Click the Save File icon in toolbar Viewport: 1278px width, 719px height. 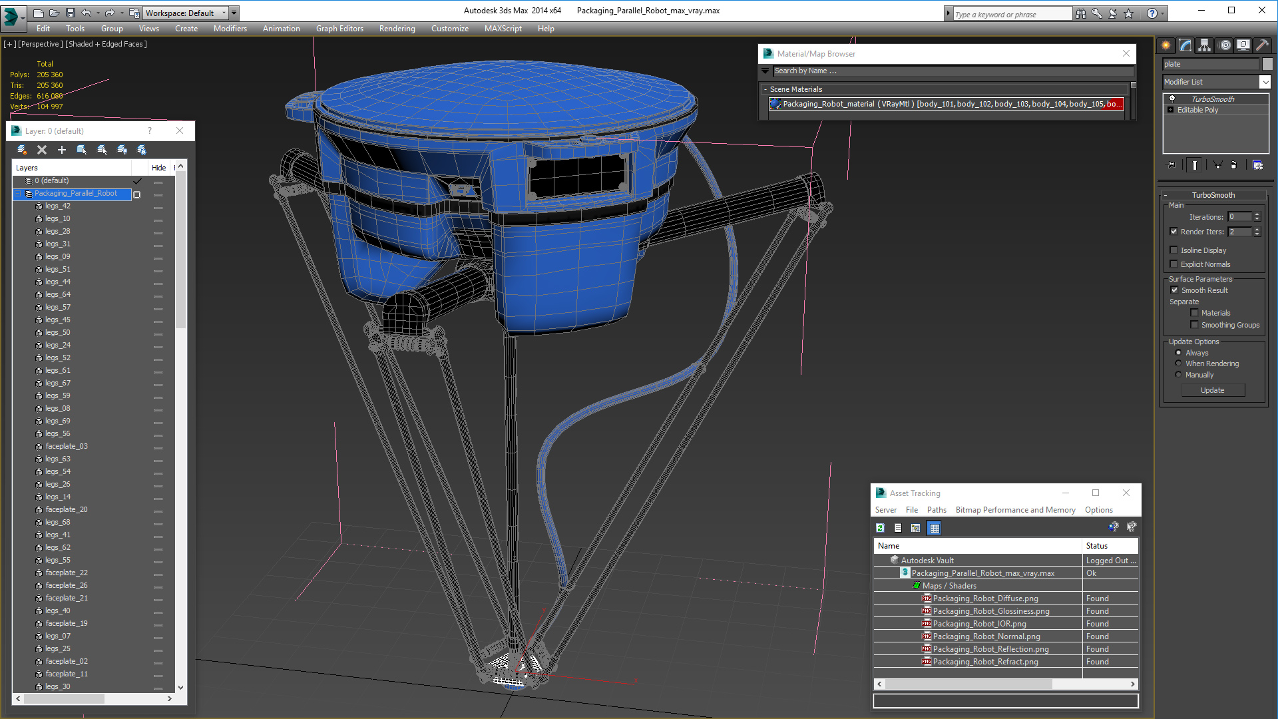tap(70, 13)
